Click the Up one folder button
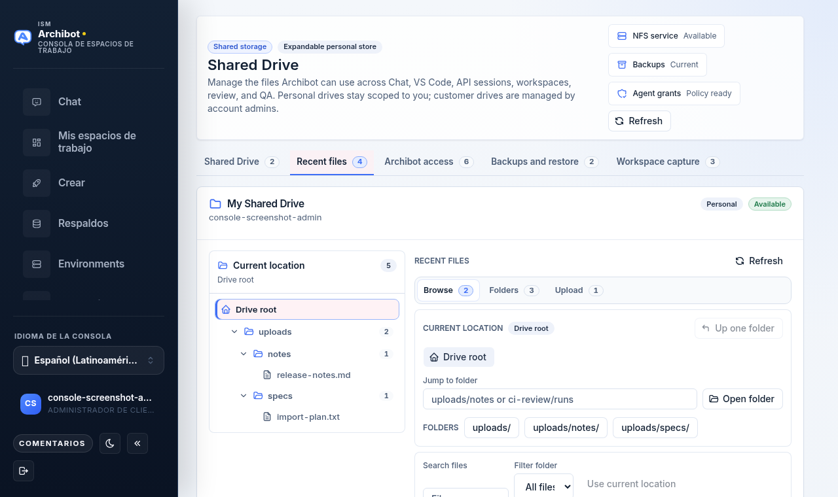The image size is (838, 497). [x=738, y=328]
